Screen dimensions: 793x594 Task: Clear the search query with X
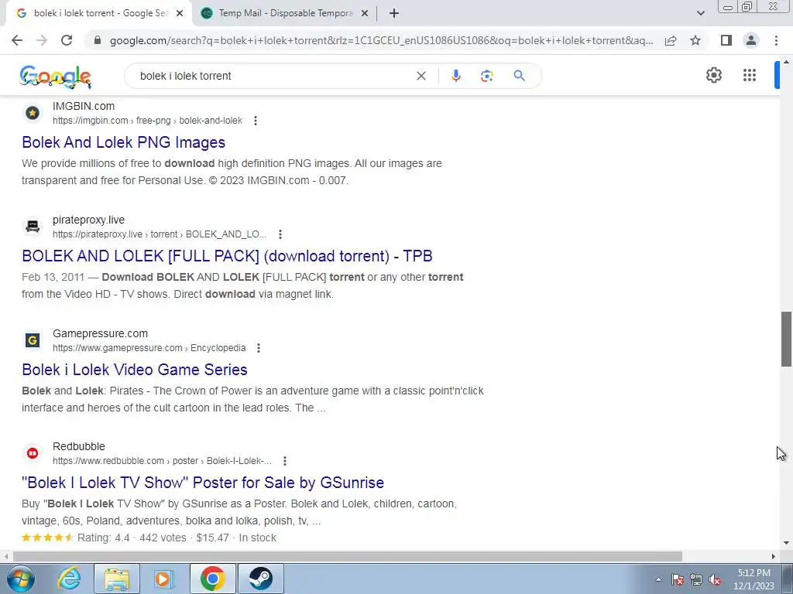(x=421, y=76)
